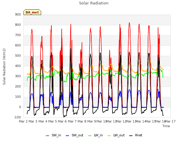Click the Mar 9 x-axis label
Viewport: 188px width, 141px height.
[92, 121]
